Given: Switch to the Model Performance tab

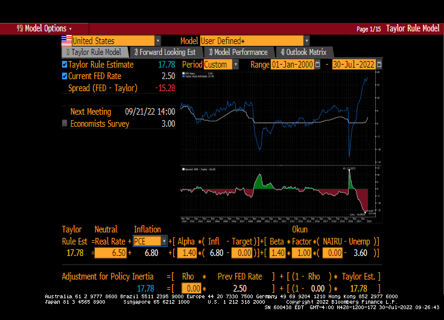Looking at the screenshot, I should point(238,53).
